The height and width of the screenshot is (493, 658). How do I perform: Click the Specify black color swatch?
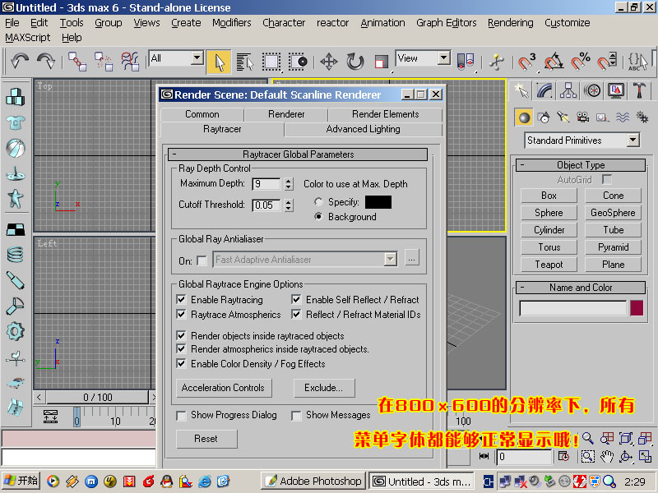pos(378,202)
